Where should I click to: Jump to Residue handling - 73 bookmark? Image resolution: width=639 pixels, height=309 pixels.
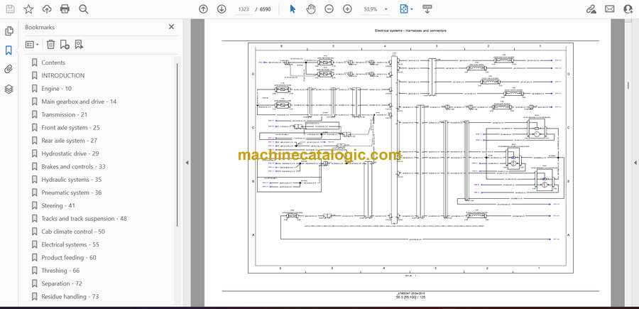point(70,297)
